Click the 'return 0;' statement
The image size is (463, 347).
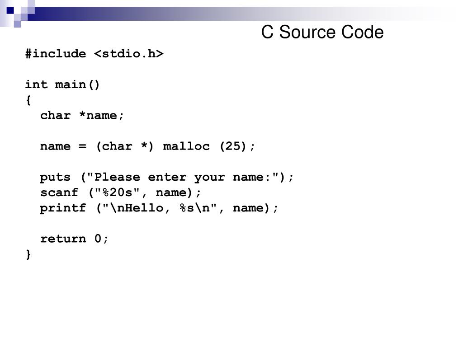pyautogui.click(x=75, y=239)
